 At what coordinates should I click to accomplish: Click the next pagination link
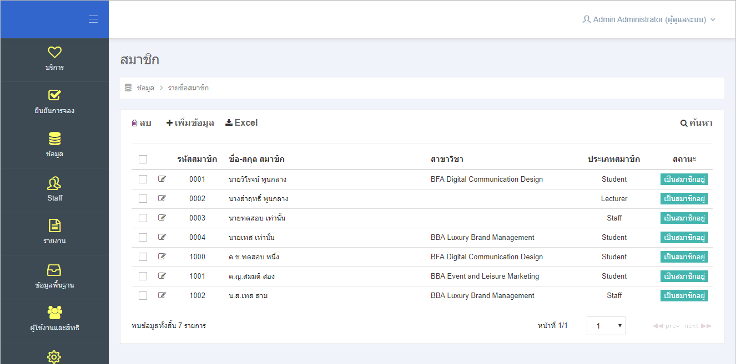click(698, 326)
